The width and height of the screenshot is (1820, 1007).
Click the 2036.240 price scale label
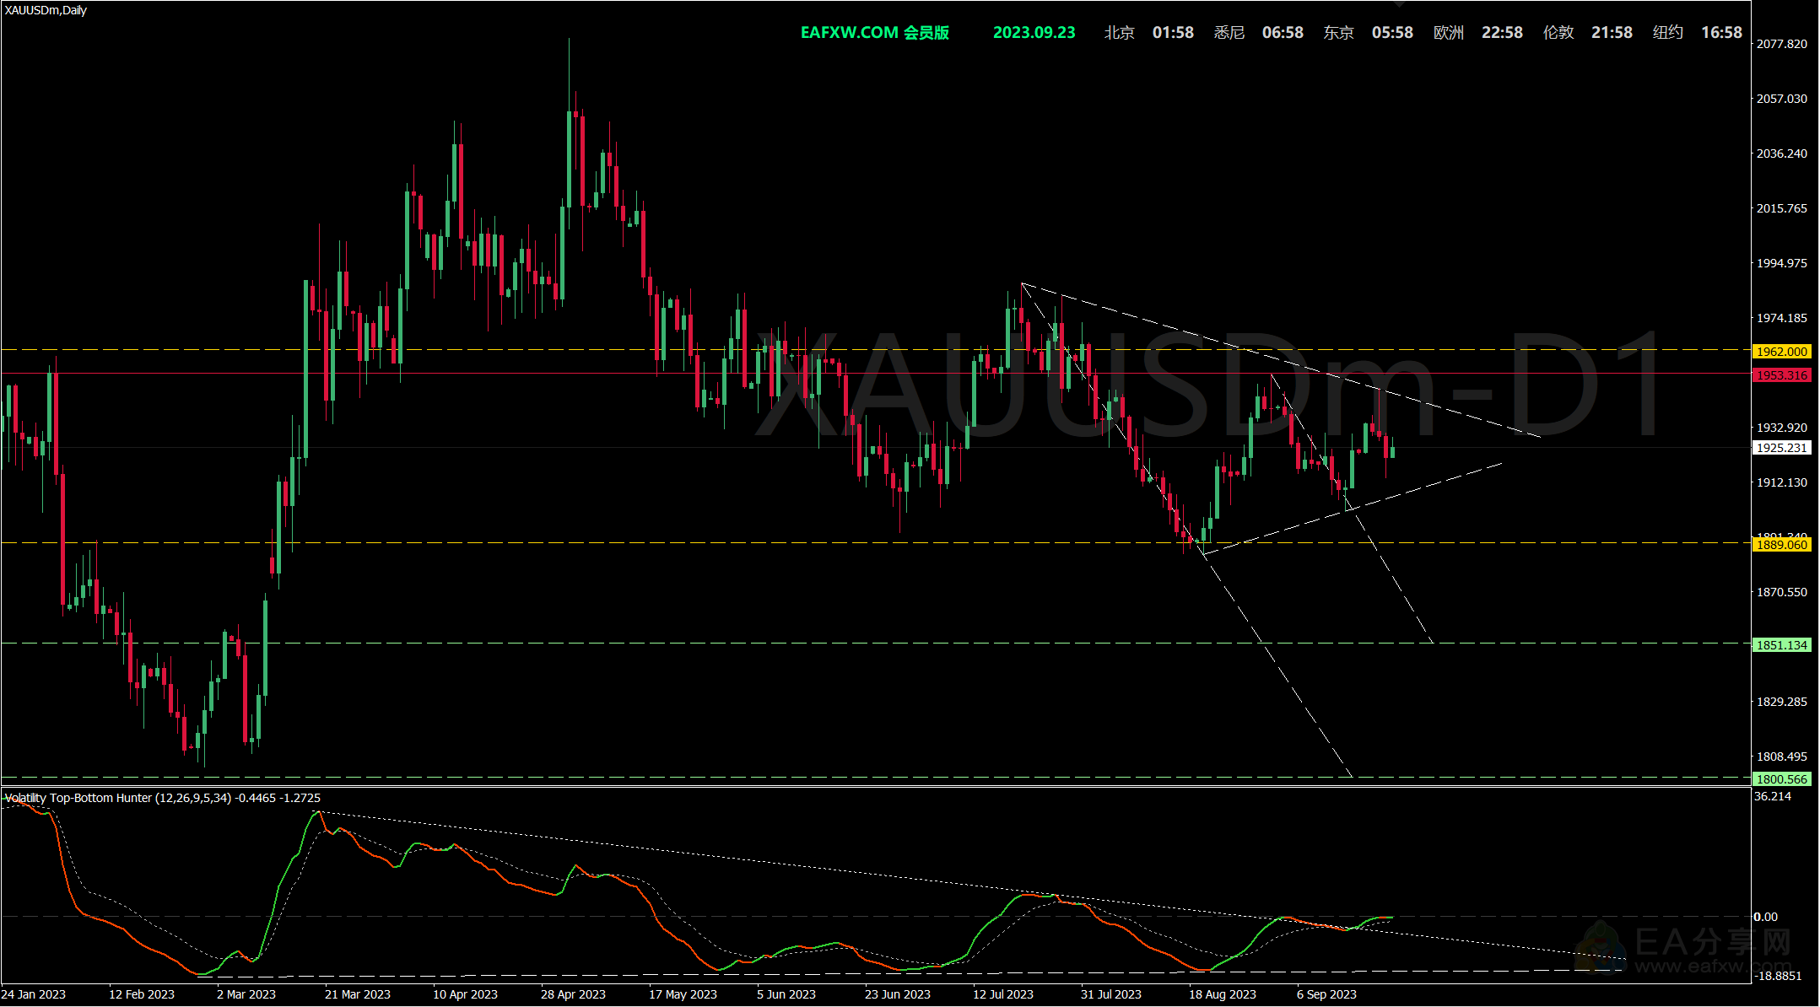point(1782,153)
